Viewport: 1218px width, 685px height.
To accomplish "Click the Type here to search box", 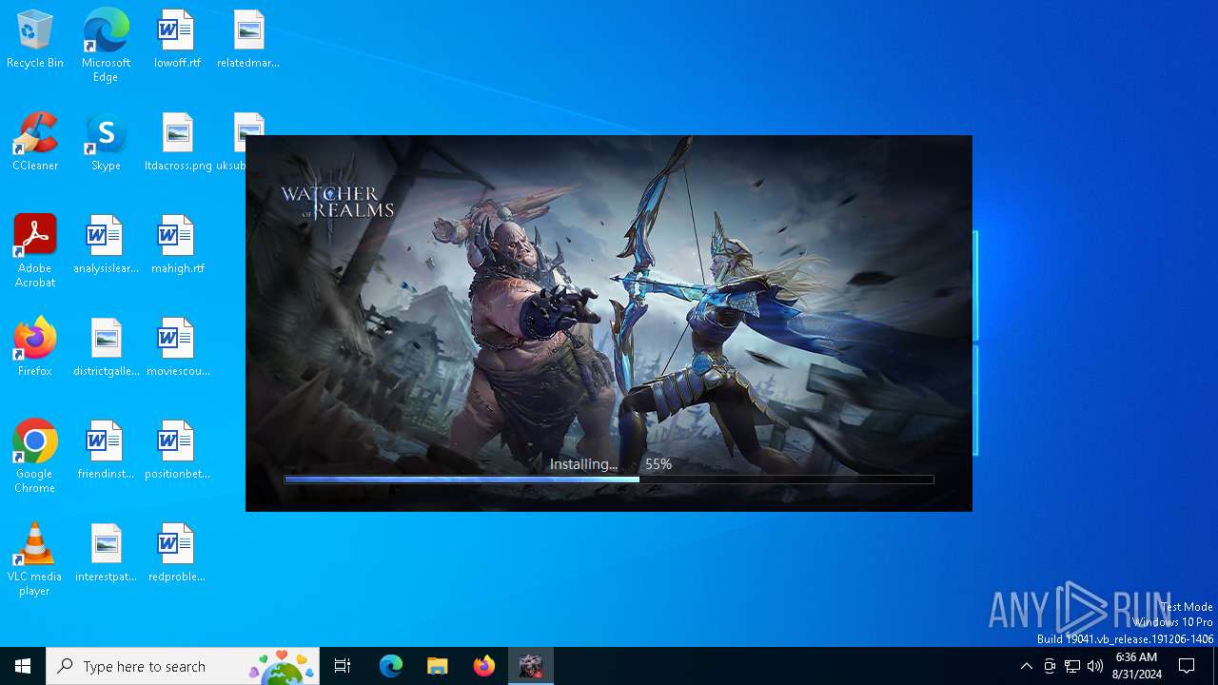I will (x=183, y=666).
